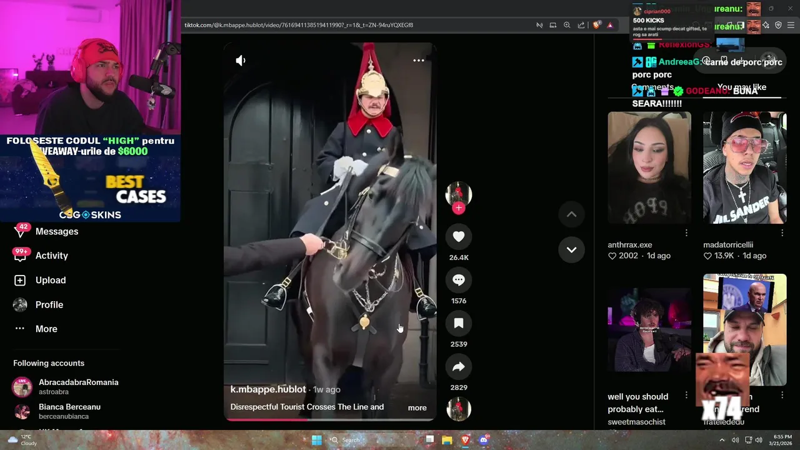
Task: Expand the More sidebar menu
Action: 46,329
